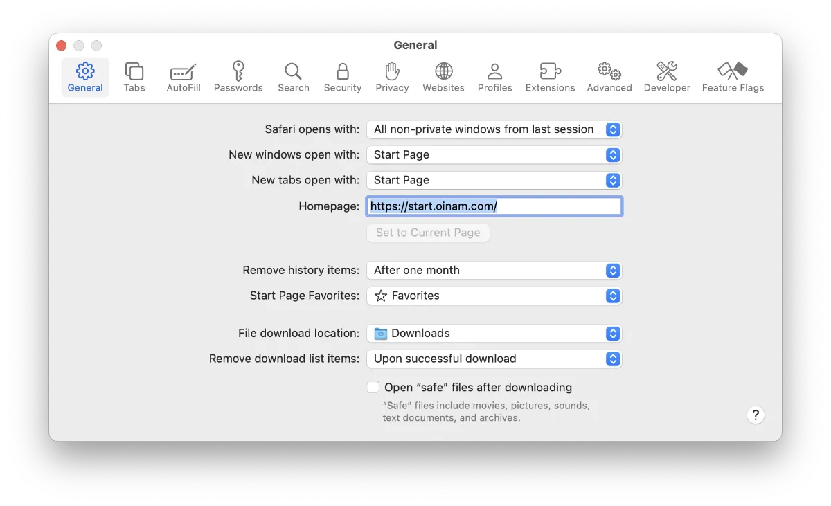Switch to the Profiles tab
The image size is (831, 506).
[494, 77]
